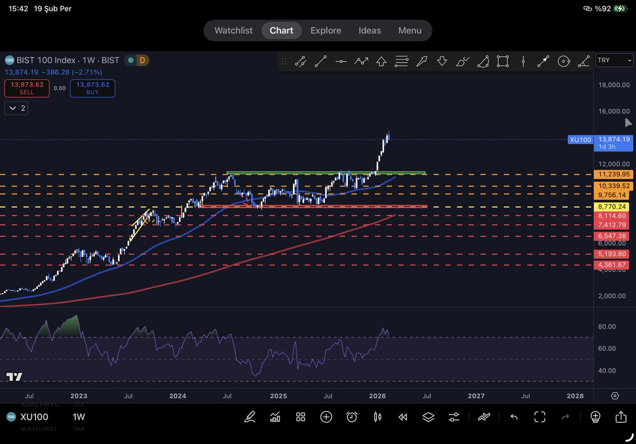Select the vertical line tool
The height and width of the screenshot is (444, 636).
[523, 61]
